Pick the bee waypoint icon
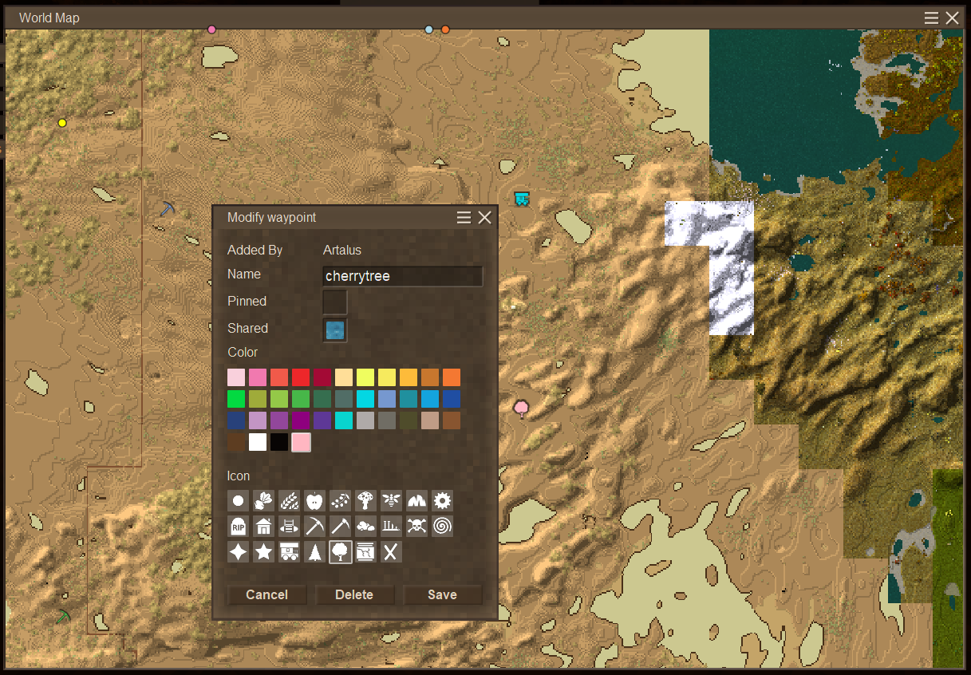This screenshot has width=971, height=675. click(391, 501)
